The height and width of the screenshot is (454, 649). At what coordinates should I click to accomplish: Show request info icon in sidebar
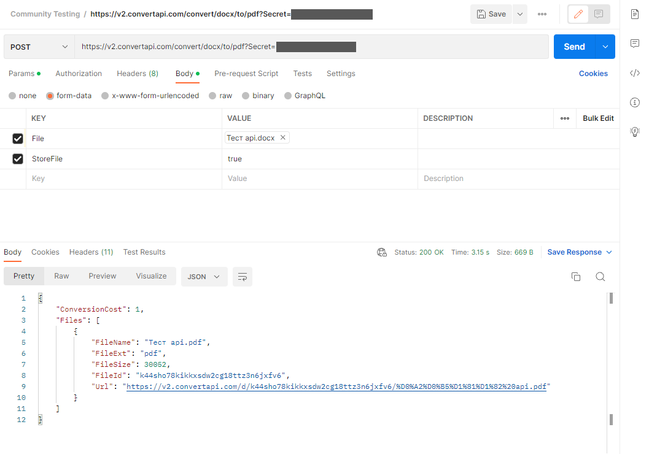(x=635, y=102)
